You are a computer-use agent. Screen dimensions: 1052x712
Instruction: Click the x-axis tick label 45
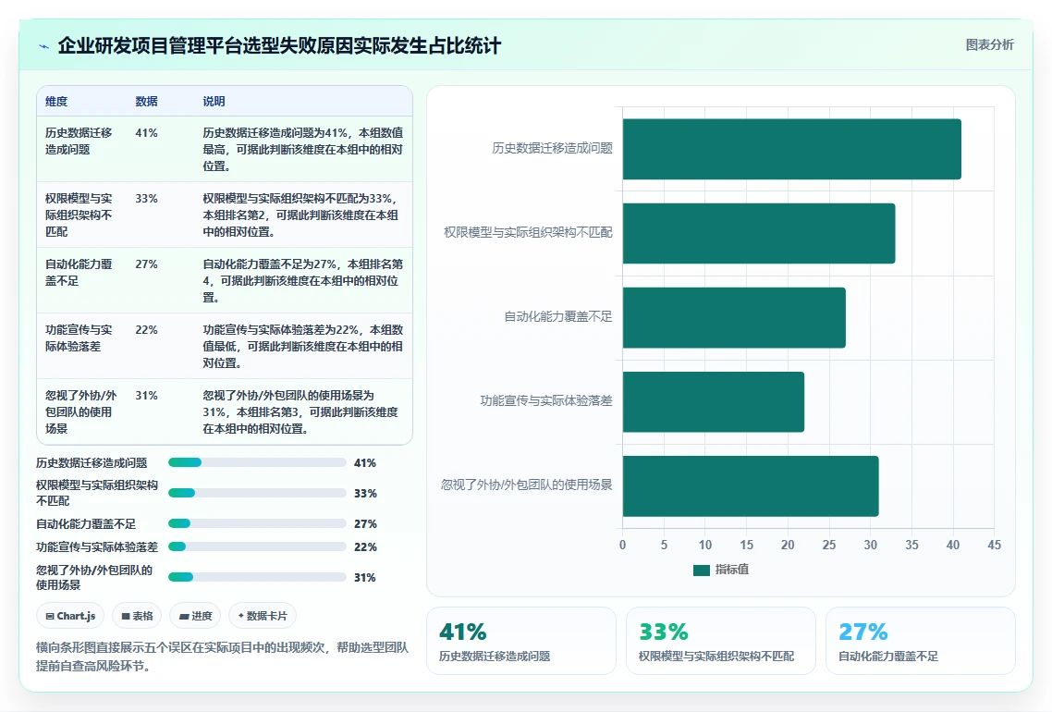click(x=995, y=545)
